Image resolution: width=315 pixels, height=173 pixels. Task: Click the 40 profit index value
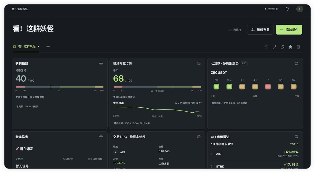click(x=21, y=78)
